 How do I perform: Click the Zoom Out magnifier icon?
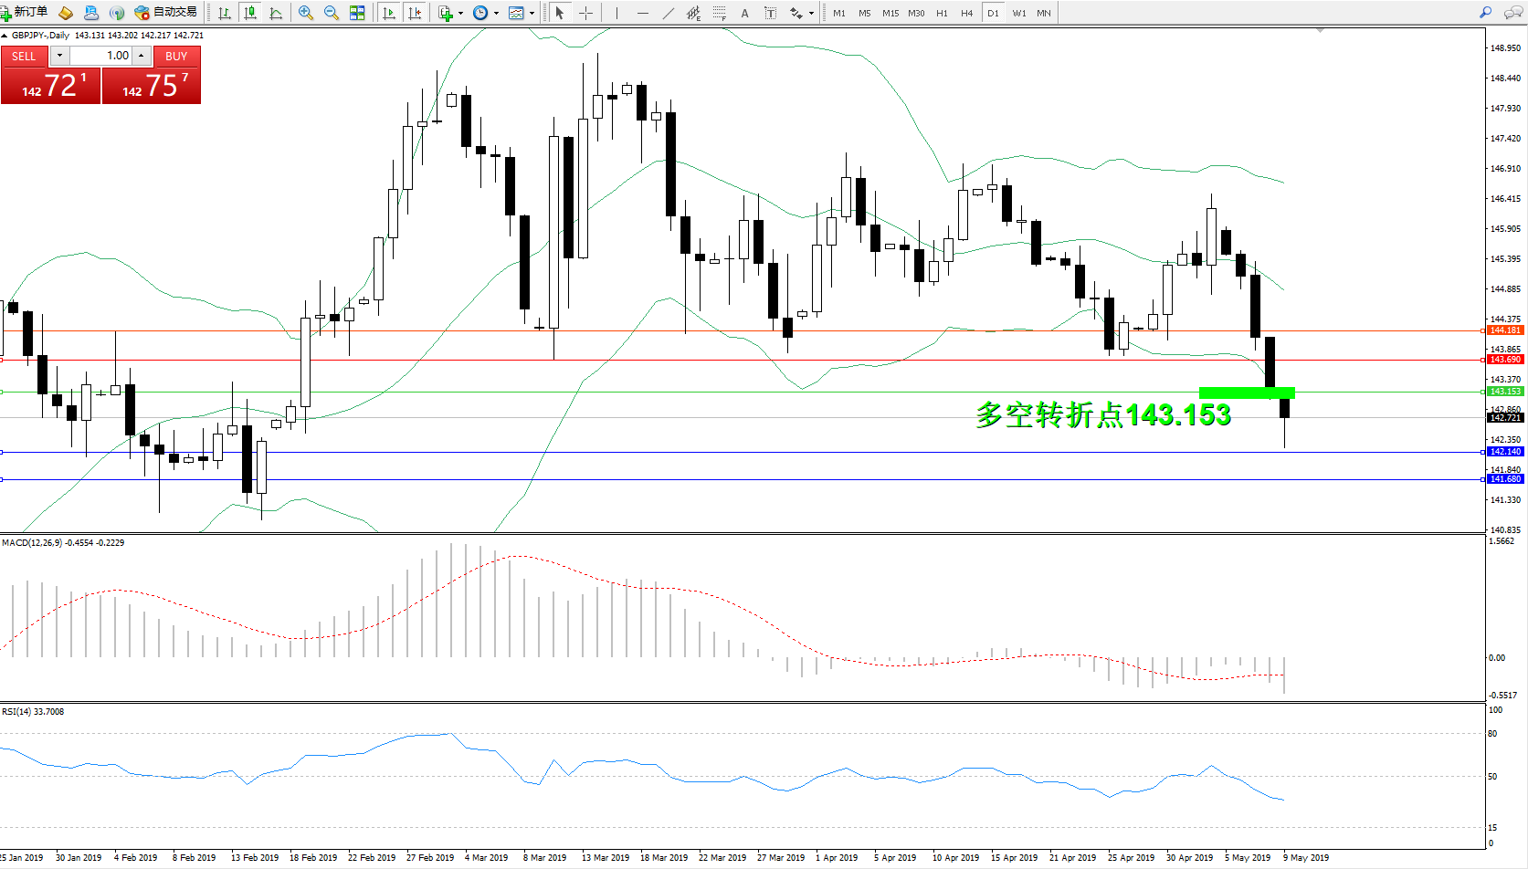332,13
